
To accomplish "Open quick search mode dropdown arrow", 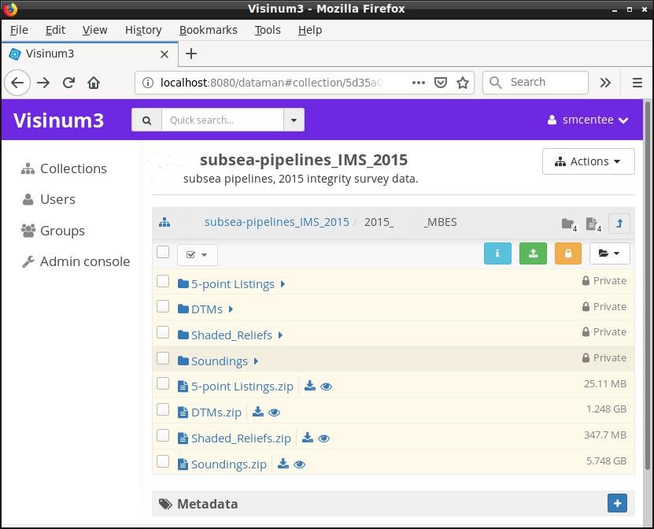I will (294, 120).
